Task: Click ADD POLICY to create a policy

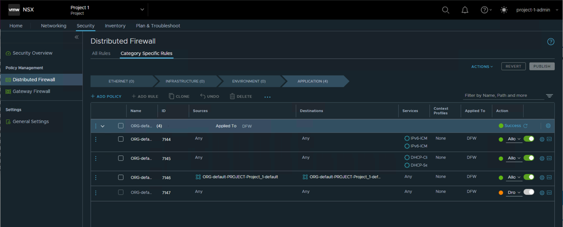Action: pos(106,96)
